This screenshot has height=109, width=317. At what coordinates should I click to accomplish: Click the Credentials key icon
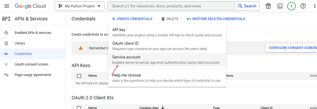point(6,54)
